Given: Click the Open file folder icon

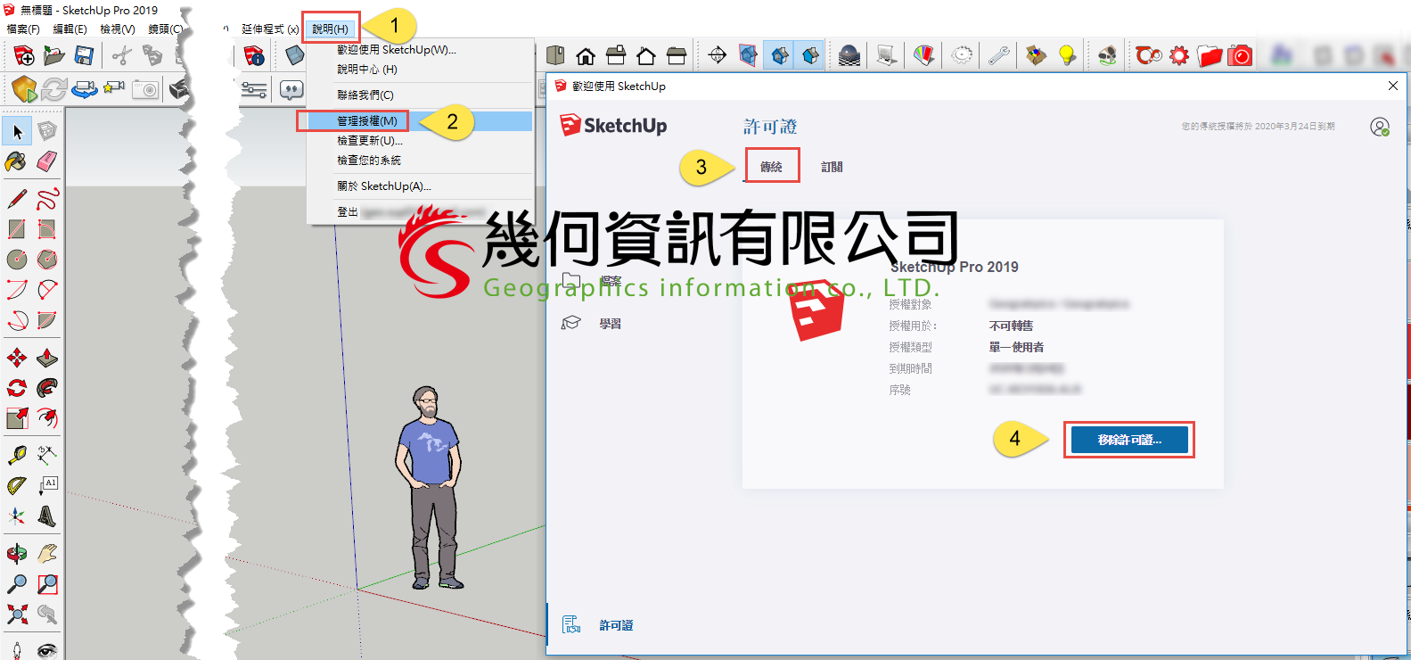Looking at the screenshot, I should (x=54, y=56).
